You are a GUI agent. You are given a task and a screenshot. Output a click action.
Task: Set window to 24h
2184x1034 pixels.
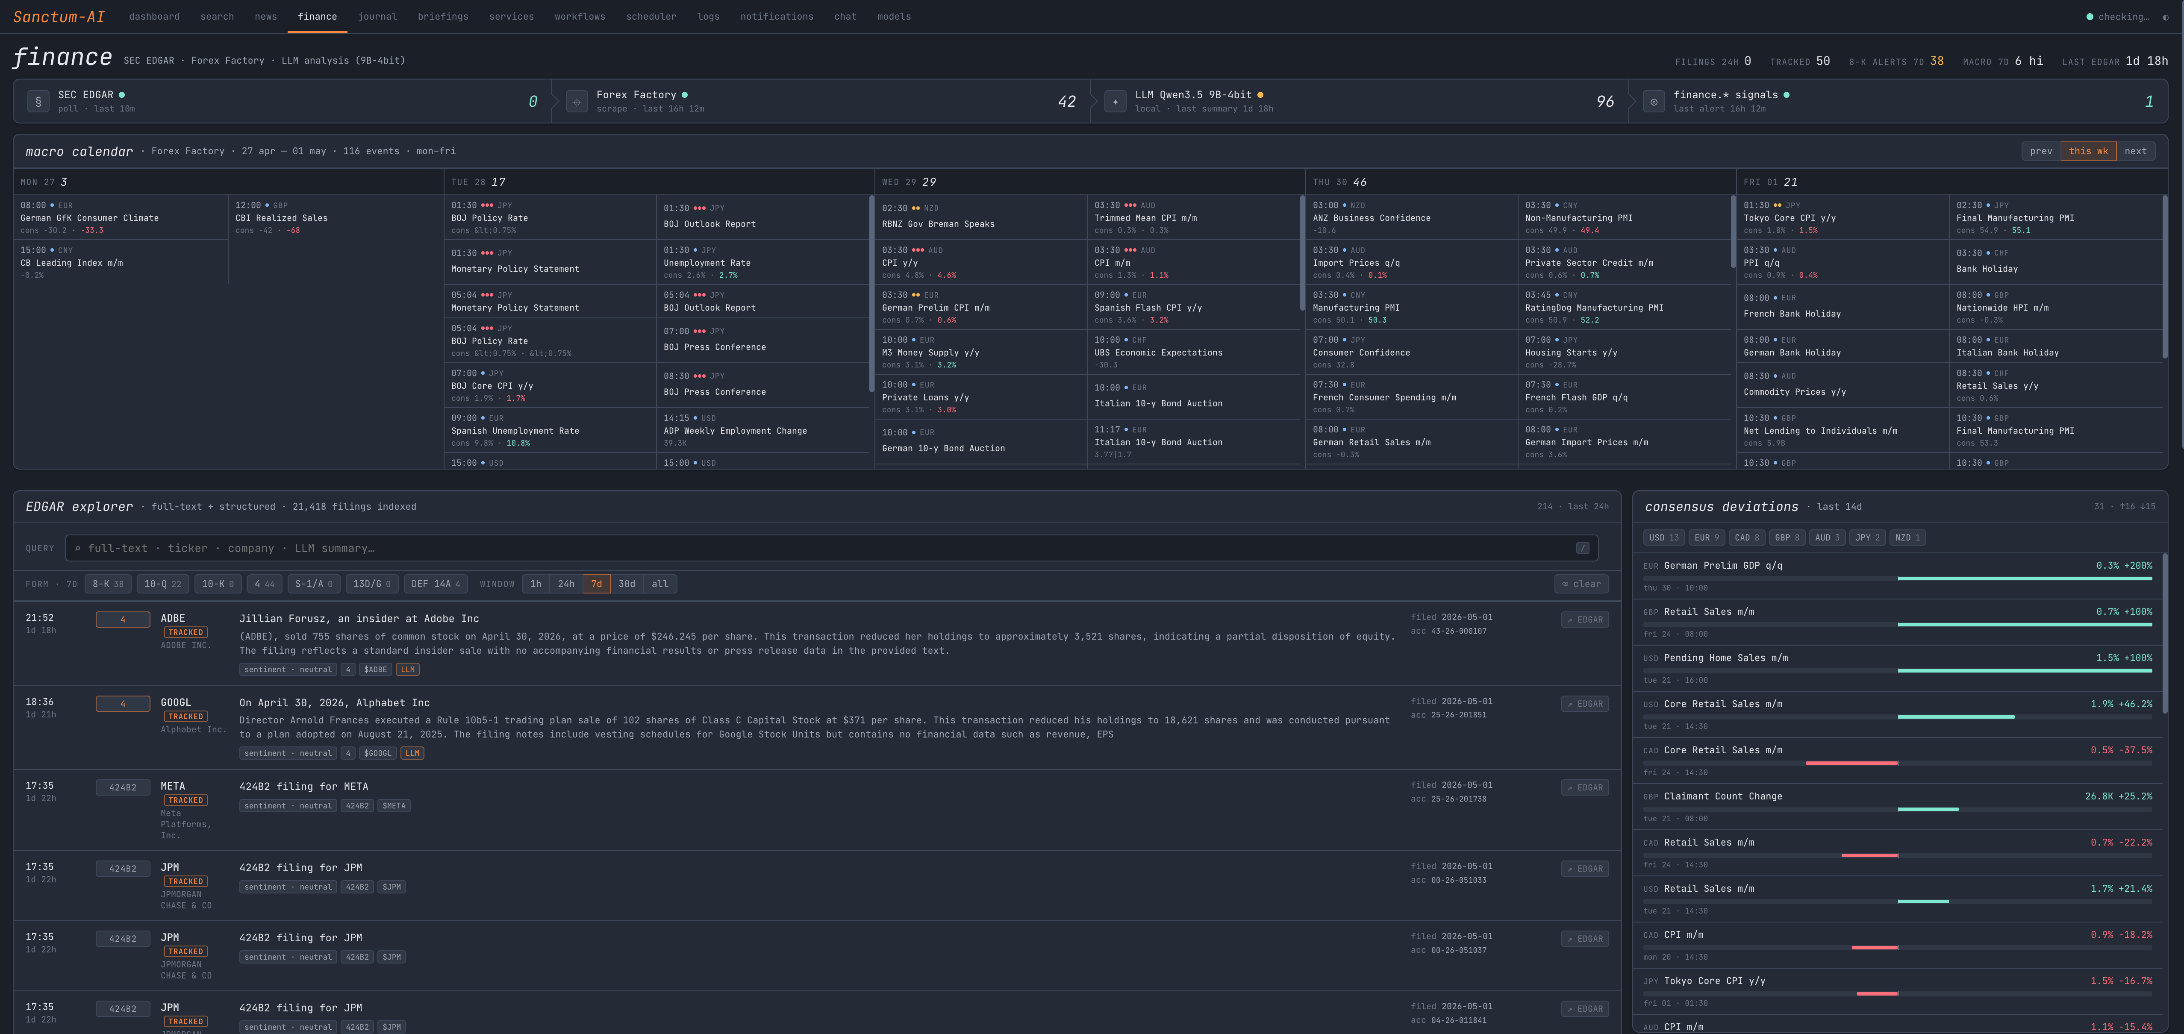tap(566, 584)
